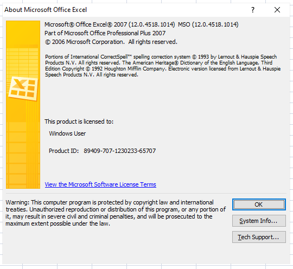Click the Microsoft Office Excel 2007 version text
The height and width of the screenshot is (269, 293).
[110, 24]
